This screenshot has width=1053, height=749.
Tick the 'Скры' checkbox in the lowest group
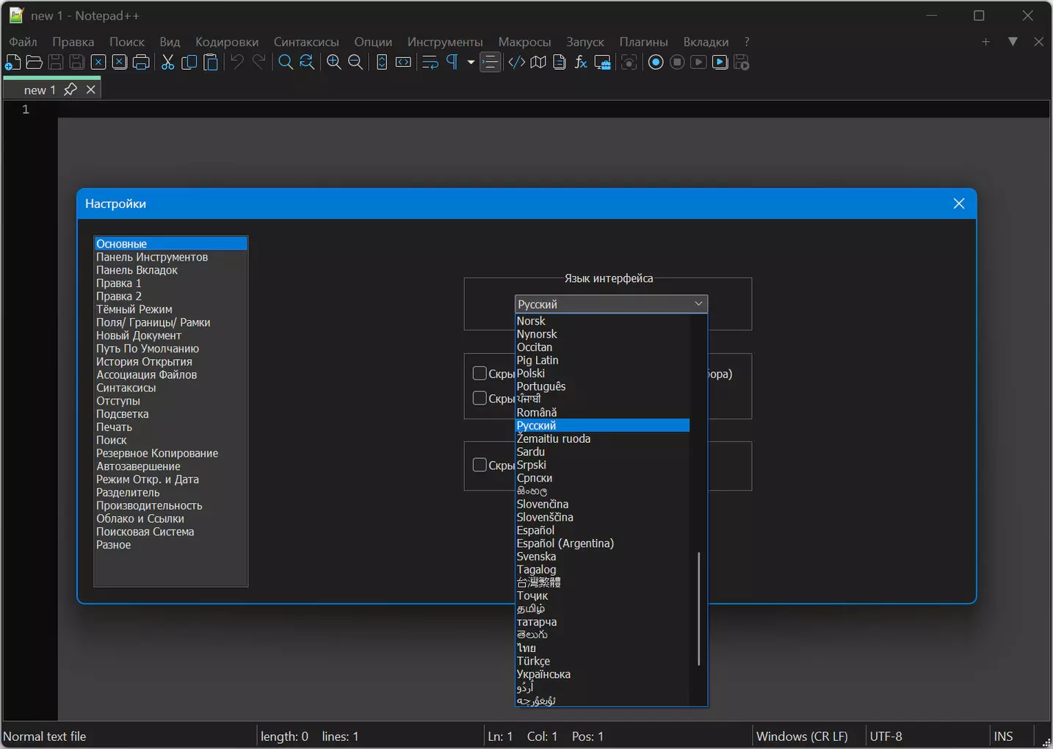coord(480,465)
